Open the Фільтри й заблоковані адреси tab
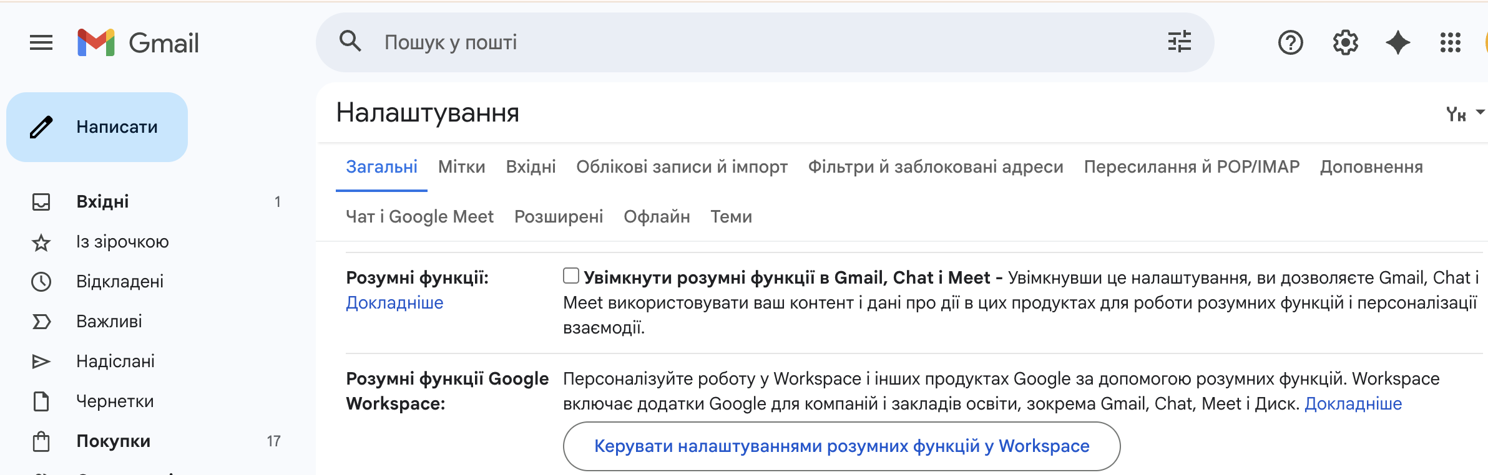The height and width of the screenshot is (475, 1488). click(x=935, y=166)
